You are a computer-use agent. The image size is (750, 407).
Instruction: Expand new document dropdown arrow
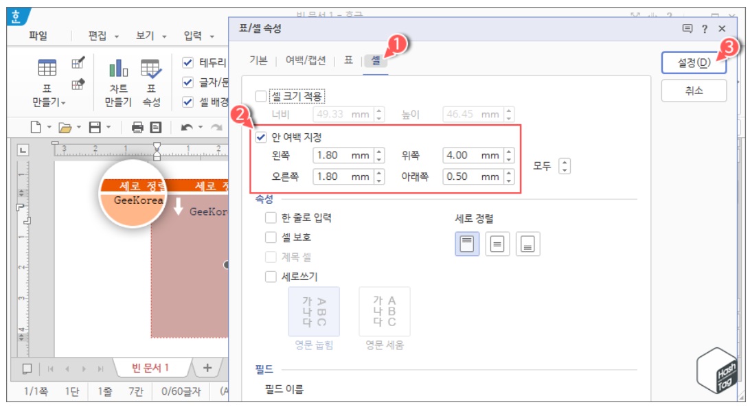click(x=49, y=127)
